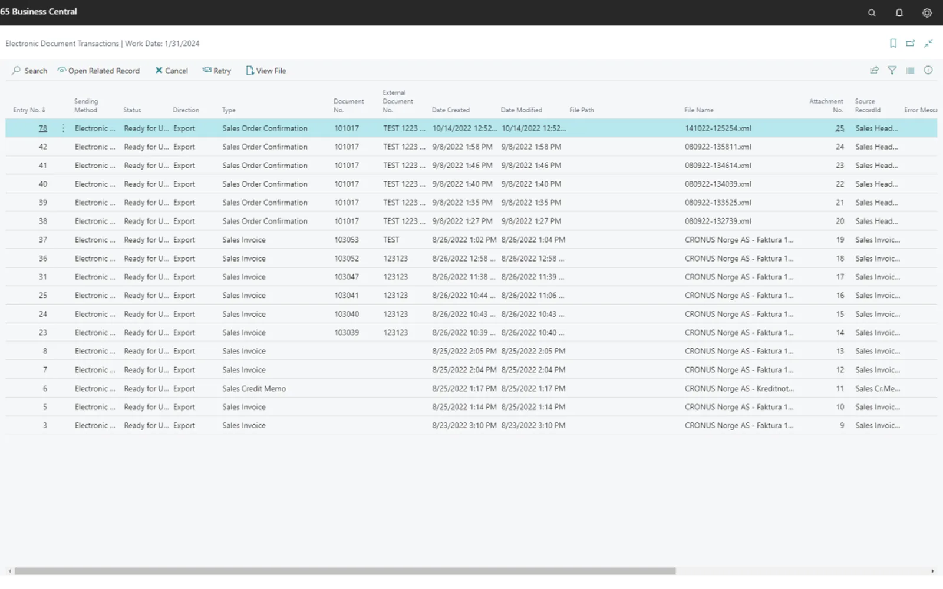Select Sales Credit Memo type cell
The height and width of the screenshot is (589, 943).
click(254, 389)
